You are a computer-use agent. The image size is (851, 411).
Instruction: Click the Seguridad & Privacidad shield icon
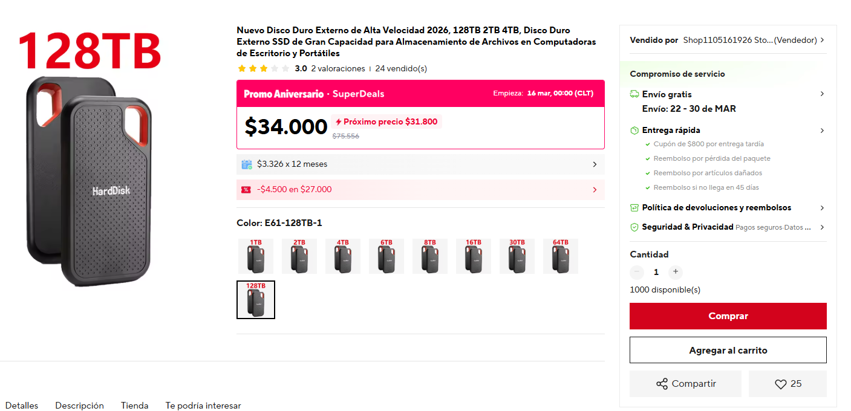pos(634,227)
